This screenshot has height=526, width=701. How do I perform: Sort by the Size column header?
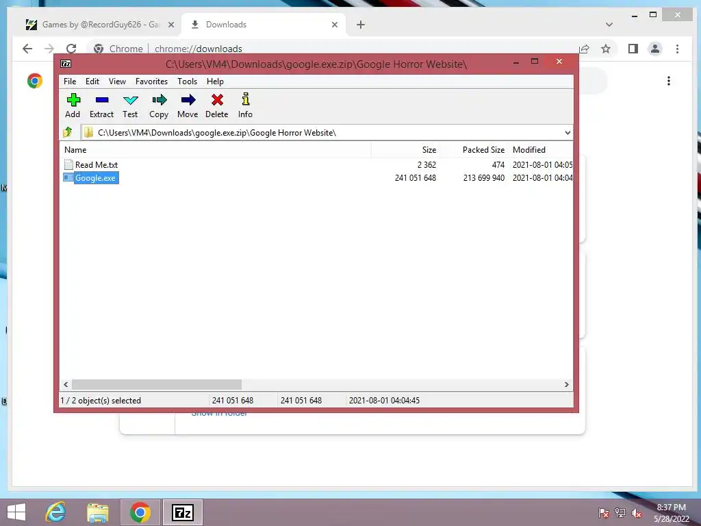(x=405, y=150)
